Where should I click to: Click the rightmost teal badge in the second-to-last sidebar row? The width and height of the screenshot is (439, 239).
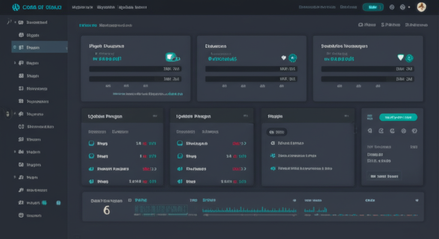pos(58,203)
